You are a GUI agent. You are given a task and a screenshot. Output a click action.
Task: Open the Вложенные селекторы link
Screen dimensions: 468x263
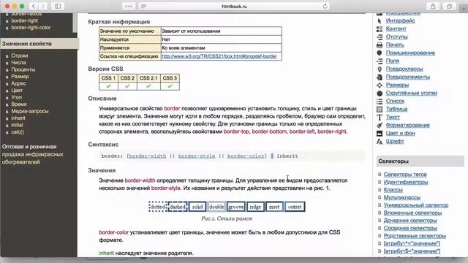[412, 213]
